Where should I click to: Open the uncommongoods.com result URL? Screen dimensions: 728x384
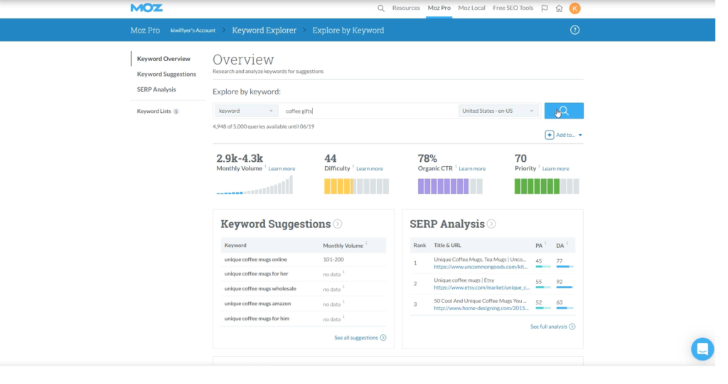click(x=481, y=267)
